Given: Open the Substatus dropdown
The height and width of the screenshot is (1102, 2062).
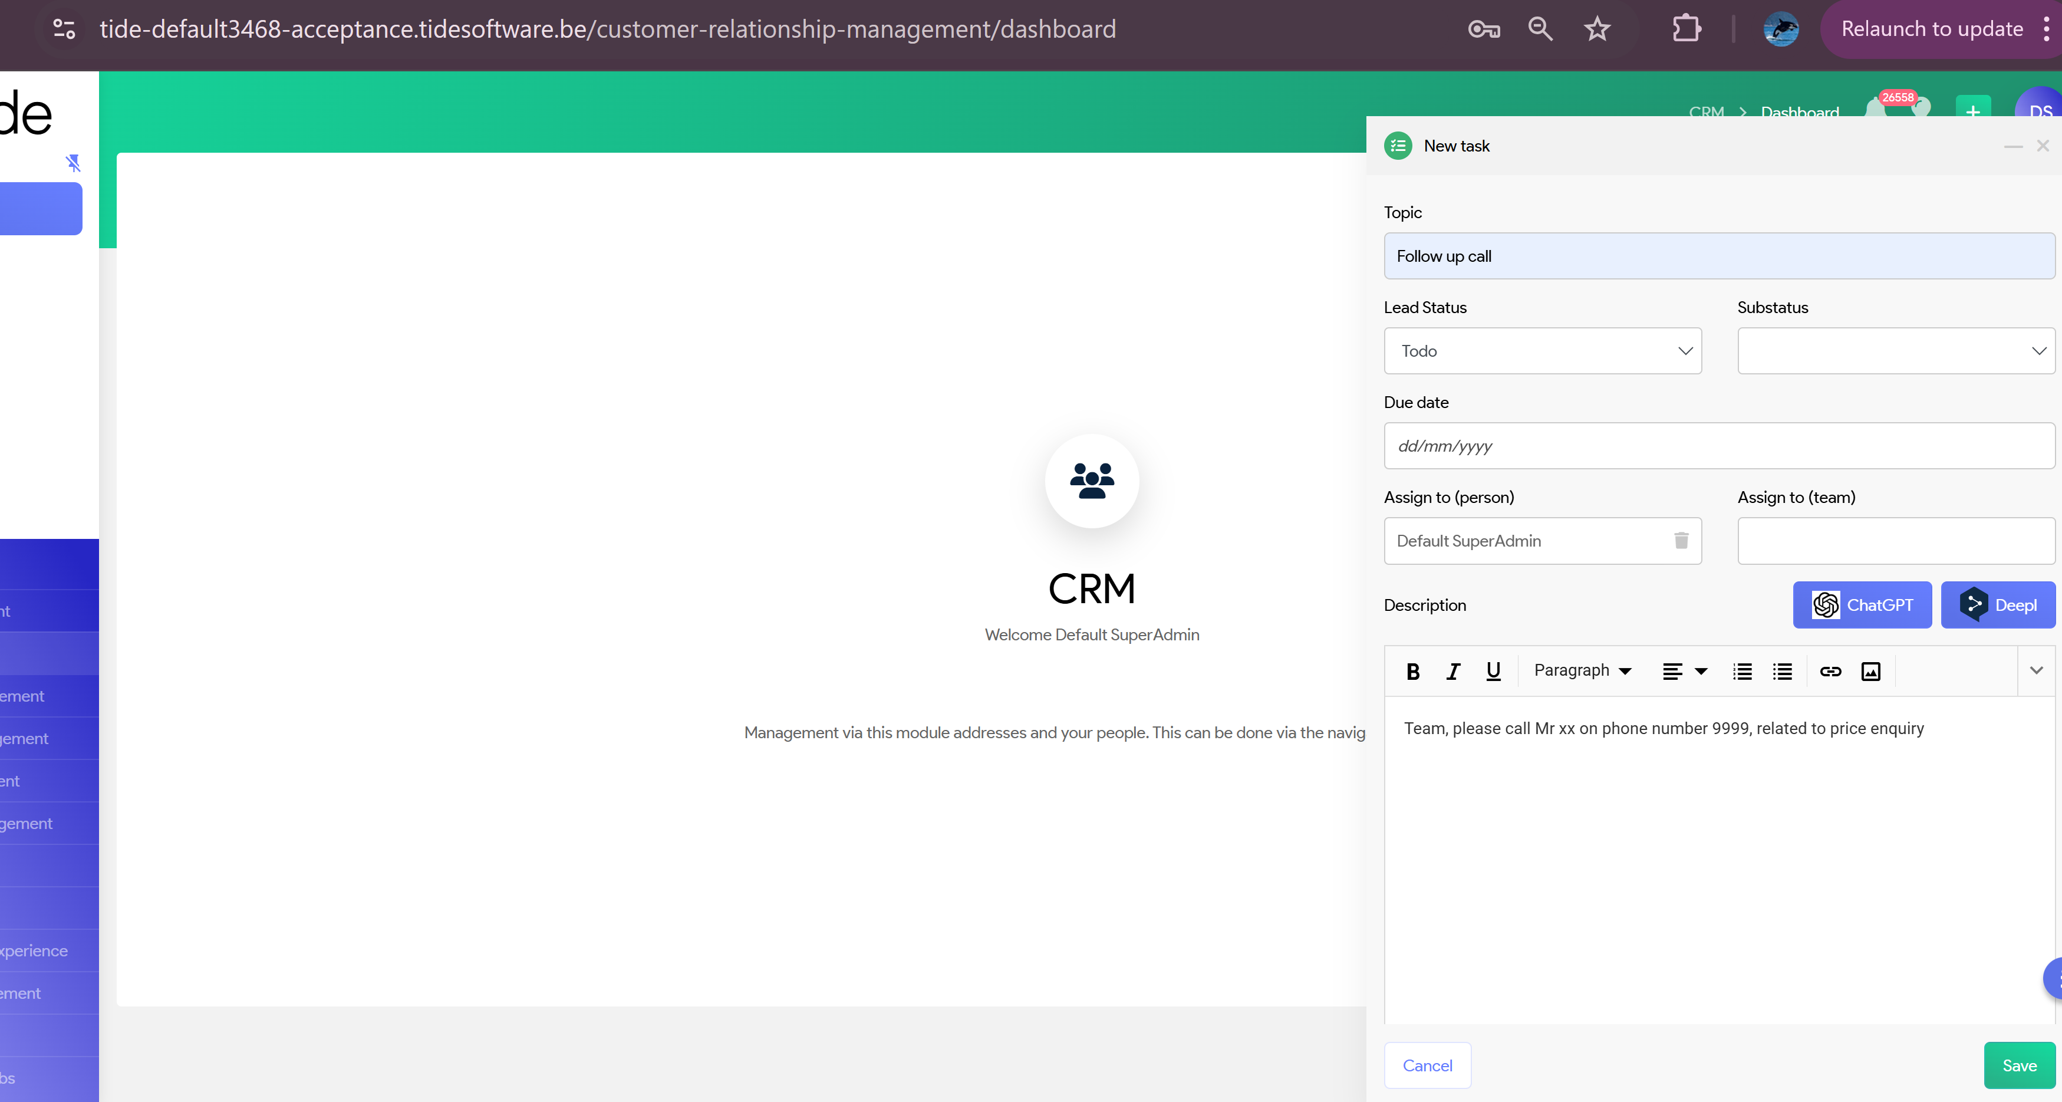Looking at the screenshot, I should [1896, 351].
